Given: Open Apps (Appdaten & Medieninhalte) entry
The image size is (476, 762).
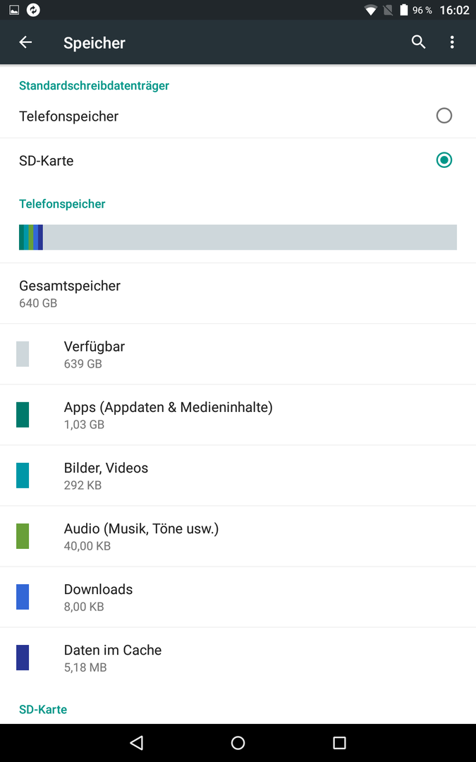Looking at the screenshot, I should [238, 415].
